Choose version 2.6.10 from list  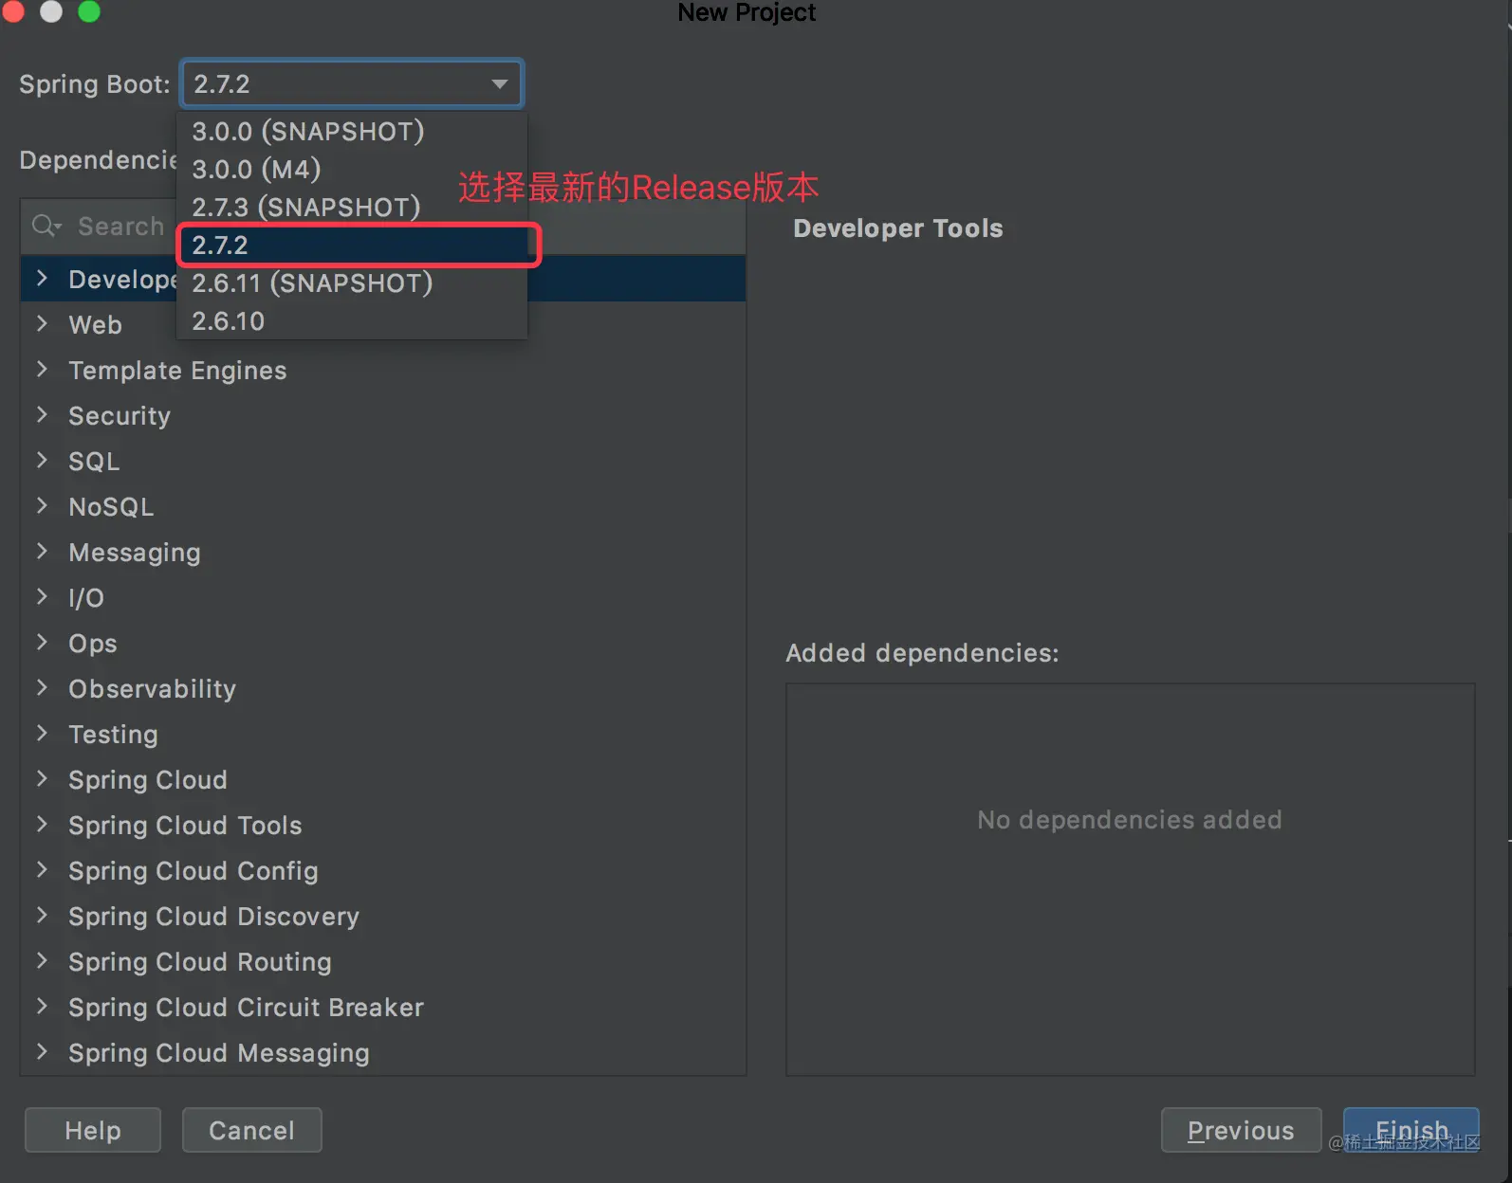pos(228,321)
